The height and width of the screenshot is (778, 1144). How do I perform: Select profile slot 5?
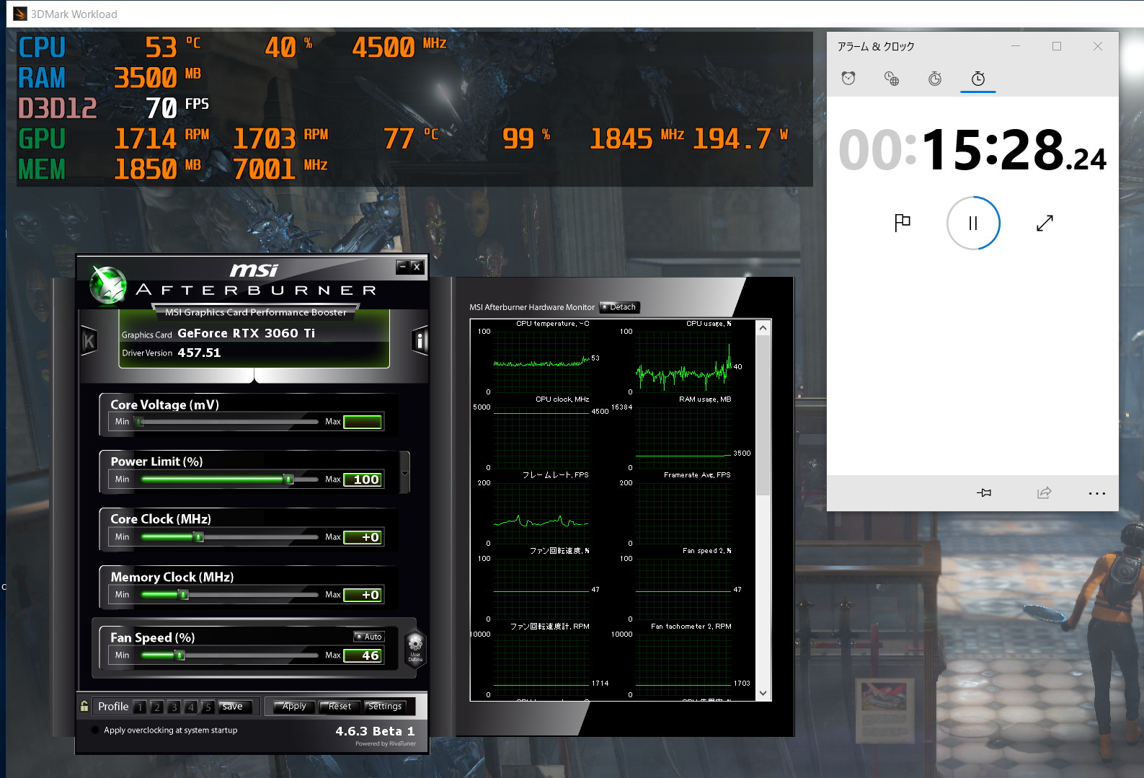pyautogui.click(x=208, y=707)
